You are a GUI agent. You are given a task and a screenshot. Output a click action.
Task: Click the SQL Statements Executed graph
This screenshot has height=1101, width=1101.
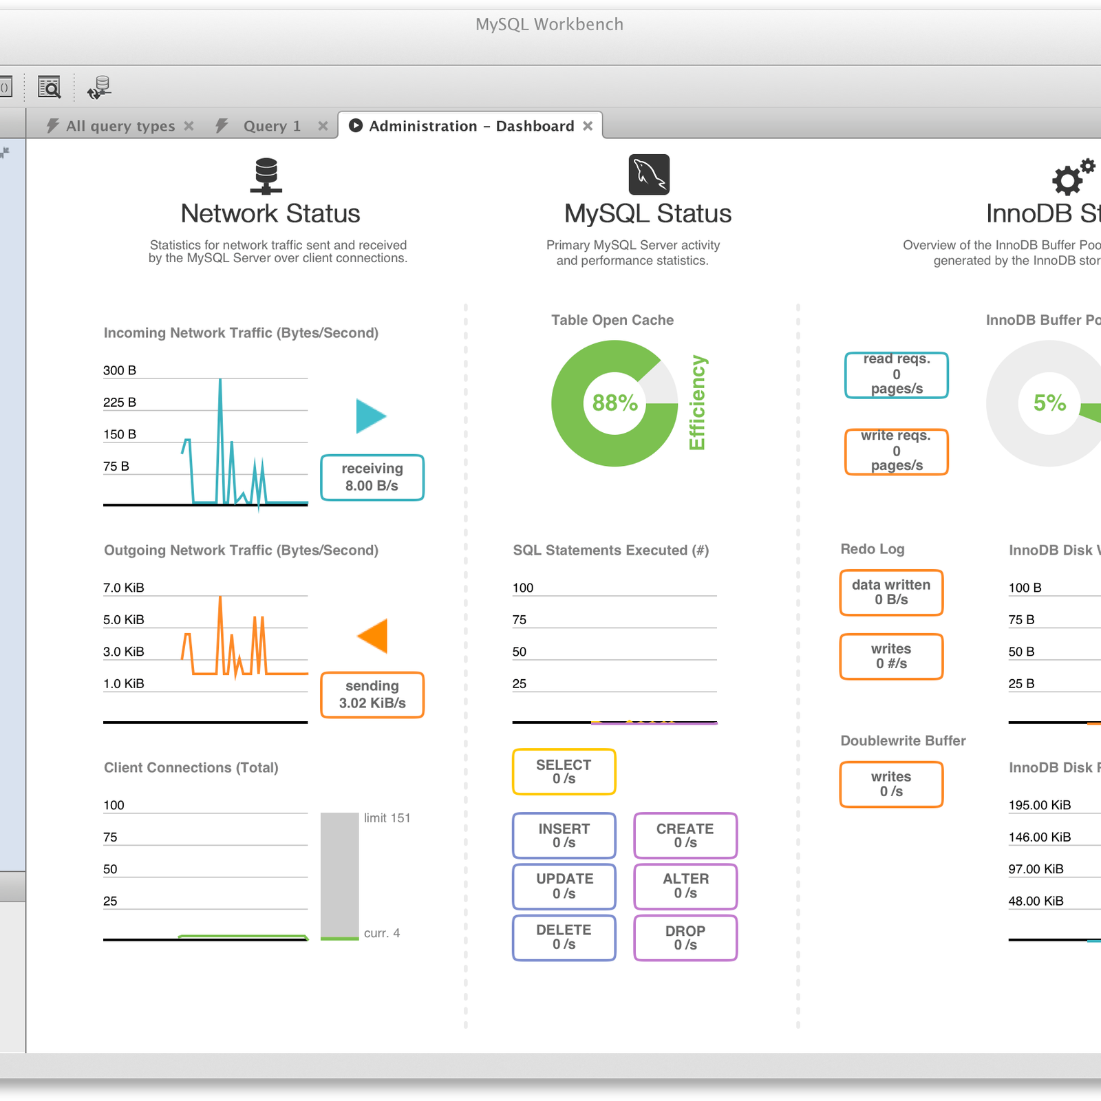tap(614, 655)
